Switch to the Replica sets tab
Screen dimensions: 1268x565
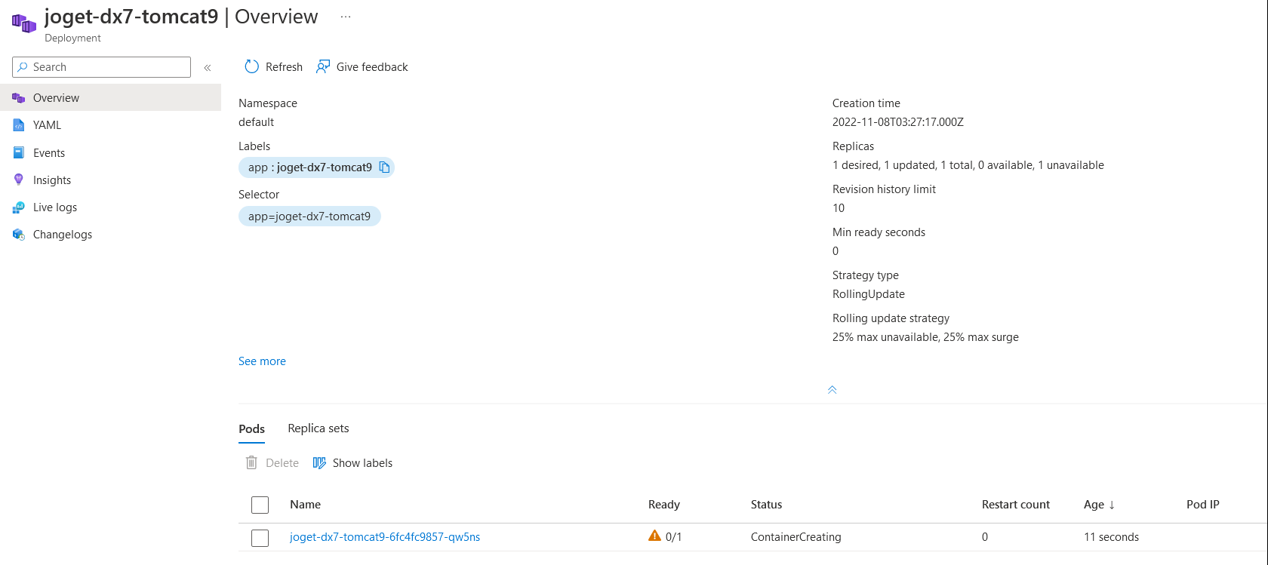[319, 428]
